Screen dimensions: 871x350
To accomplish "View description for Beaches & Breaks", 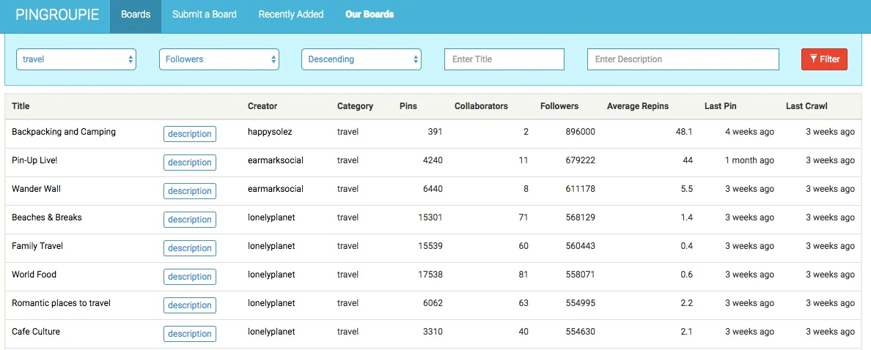I will pyautogui.click(x=190, y=220).
